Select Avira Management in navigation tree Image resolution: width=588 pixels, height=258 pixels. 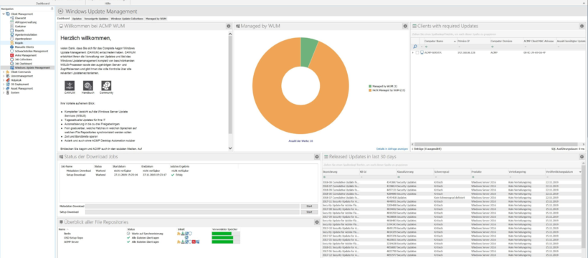click(x=26, y=55)
